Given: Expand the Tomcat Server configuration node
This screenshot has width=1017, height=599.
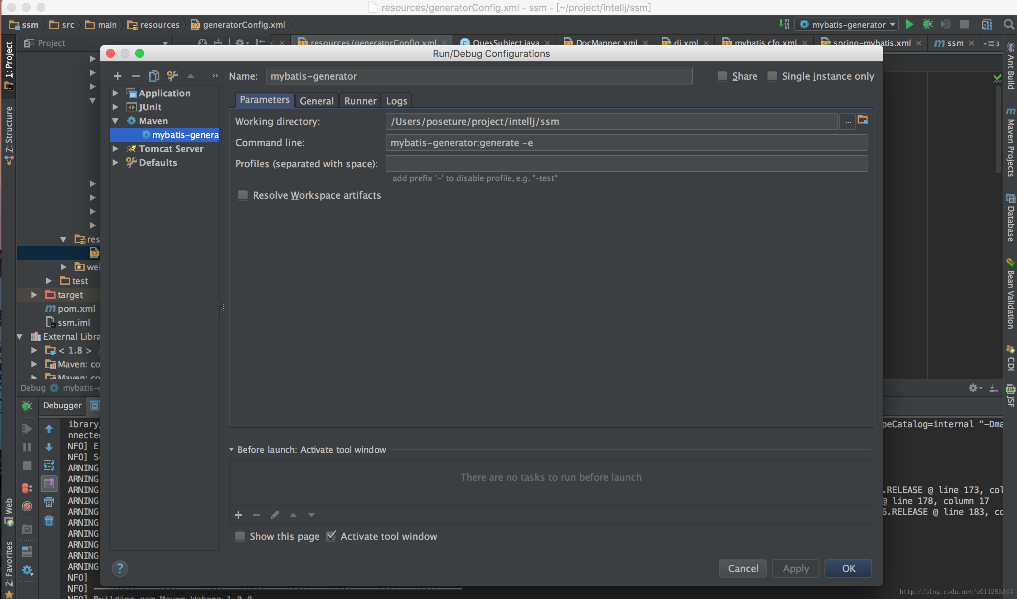Looking at the screenshot, I should [116, 149].
